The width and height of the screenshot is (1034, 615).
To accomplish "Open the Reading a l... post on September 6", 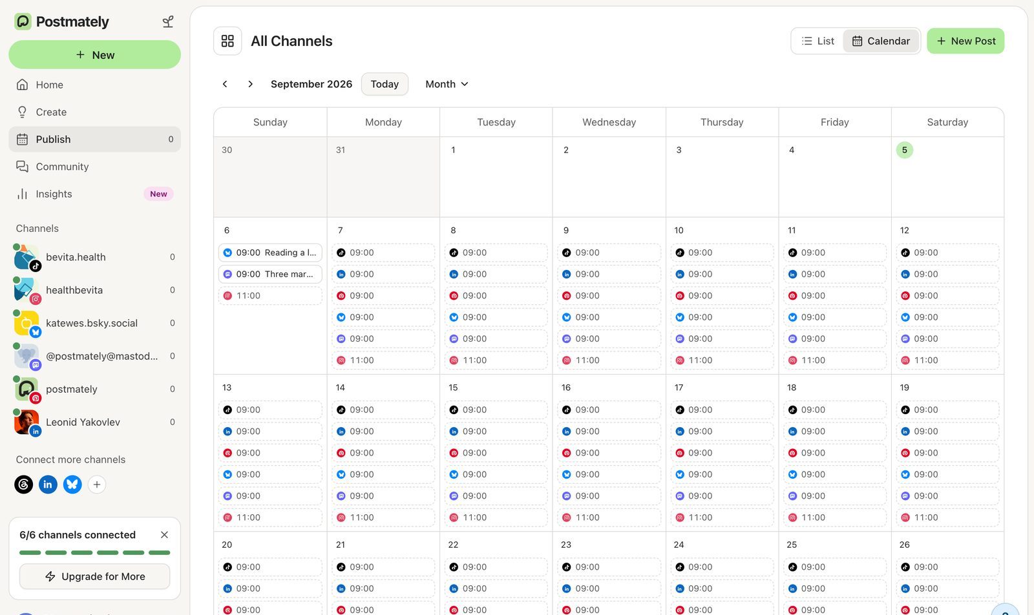I will (x=270, y=253).
